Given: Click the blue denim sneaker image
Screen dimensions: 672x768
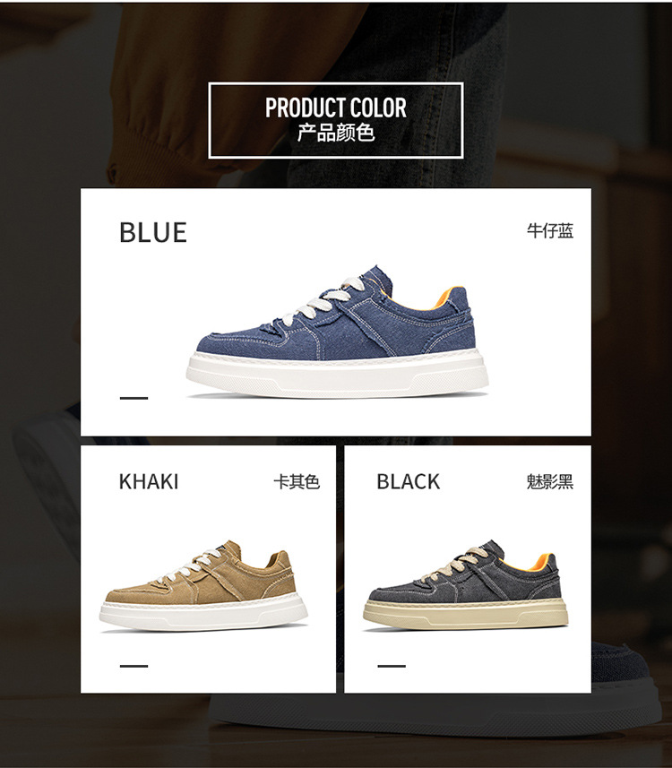Looking at the screenshot, I should (x=337, y=332).
